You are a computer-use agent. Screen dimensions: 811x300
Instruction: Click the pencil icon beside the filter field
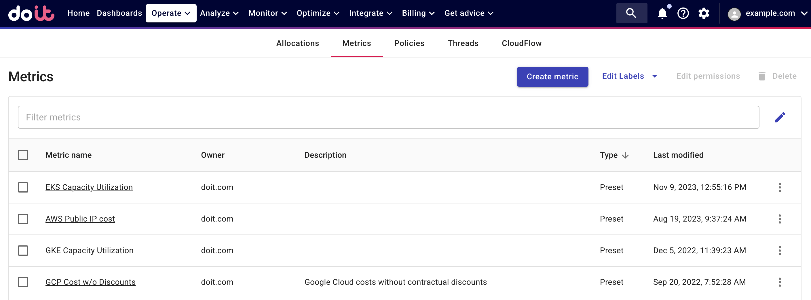click(780, 117)
